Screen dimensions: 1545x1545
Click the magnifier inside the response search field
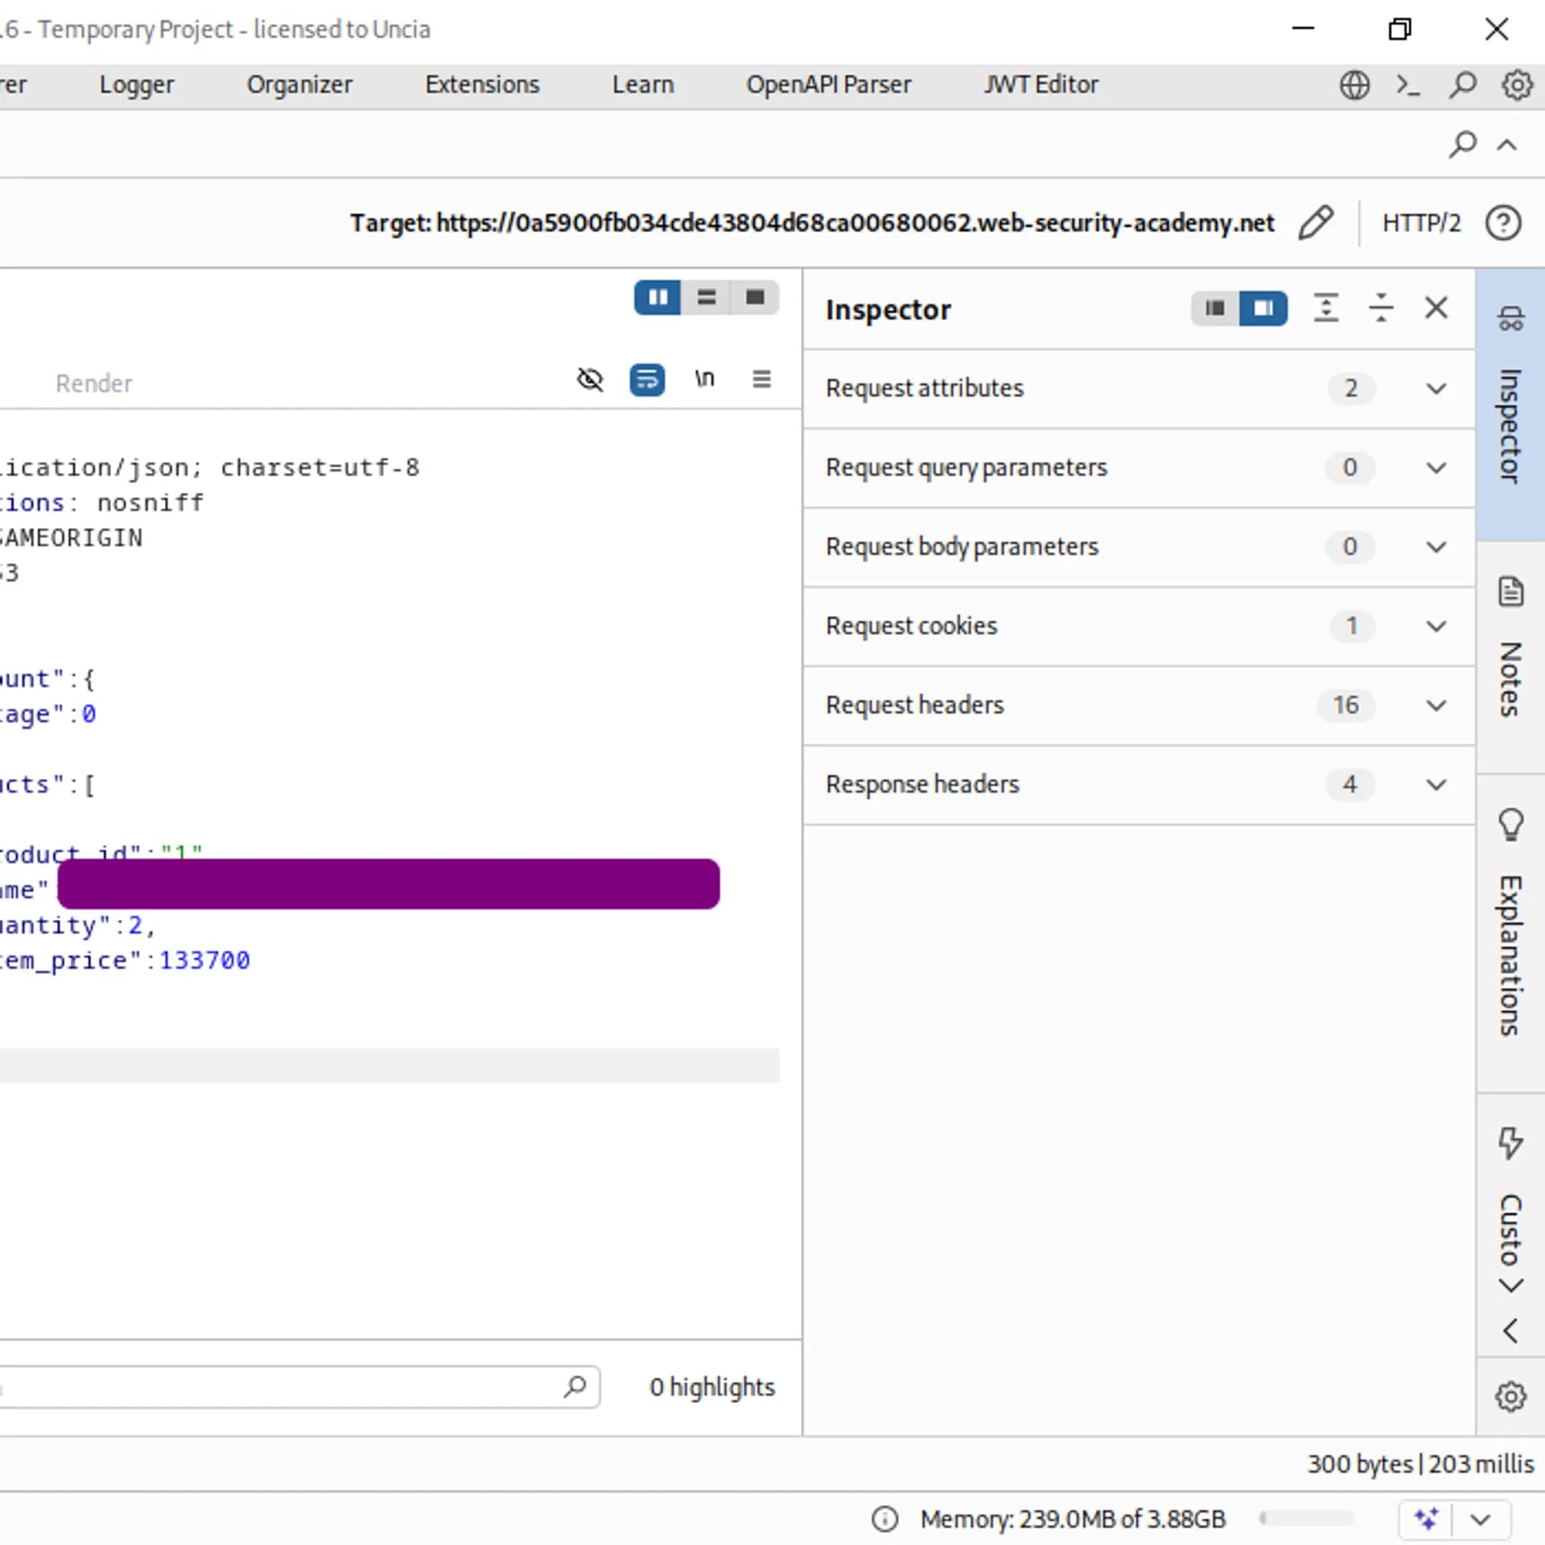(x=575, y=1386)
